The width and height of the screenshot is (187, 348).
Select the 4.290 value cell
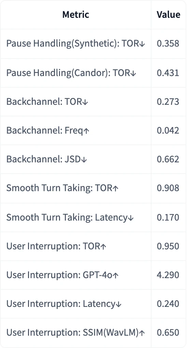point(169,275)
